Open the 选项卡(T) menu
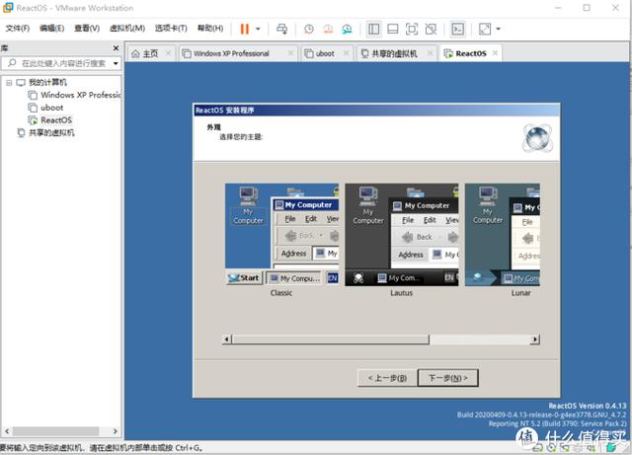The image size is (632, 455). tap(171, 29)
